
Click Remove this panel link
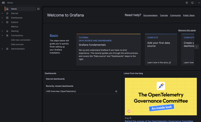187,30
